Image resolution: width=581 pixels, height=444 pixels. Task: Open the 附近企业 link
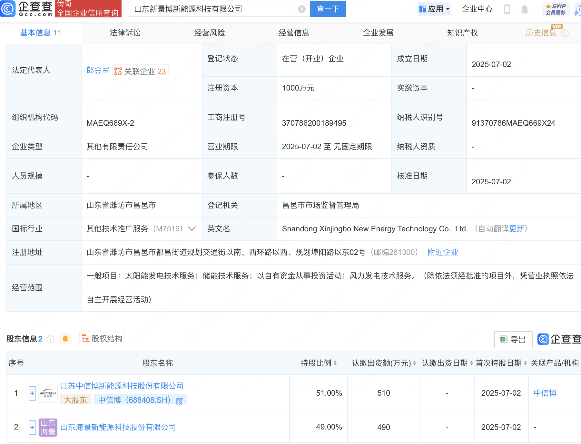click(x=443, y=252)
